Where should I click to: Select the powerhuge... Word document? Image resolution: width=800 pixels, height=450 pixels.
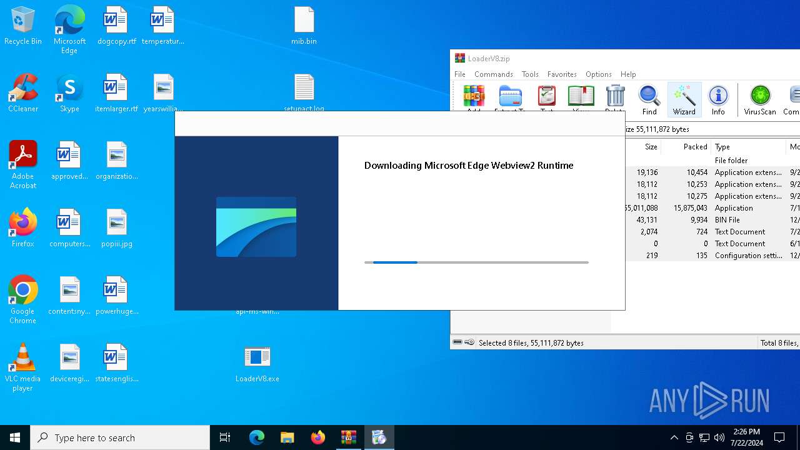(116, 296)
